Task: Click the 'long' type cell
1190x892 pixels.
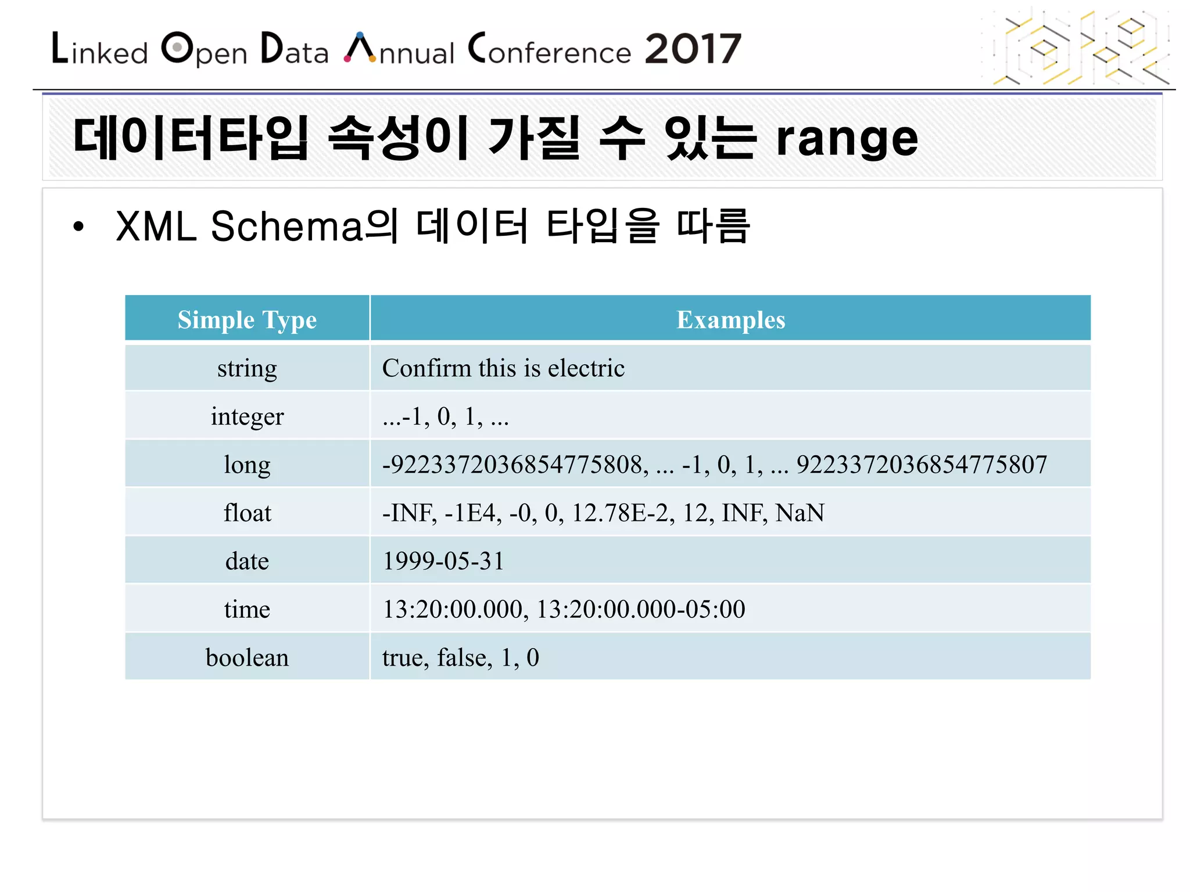Action: (x=247, y=464)
